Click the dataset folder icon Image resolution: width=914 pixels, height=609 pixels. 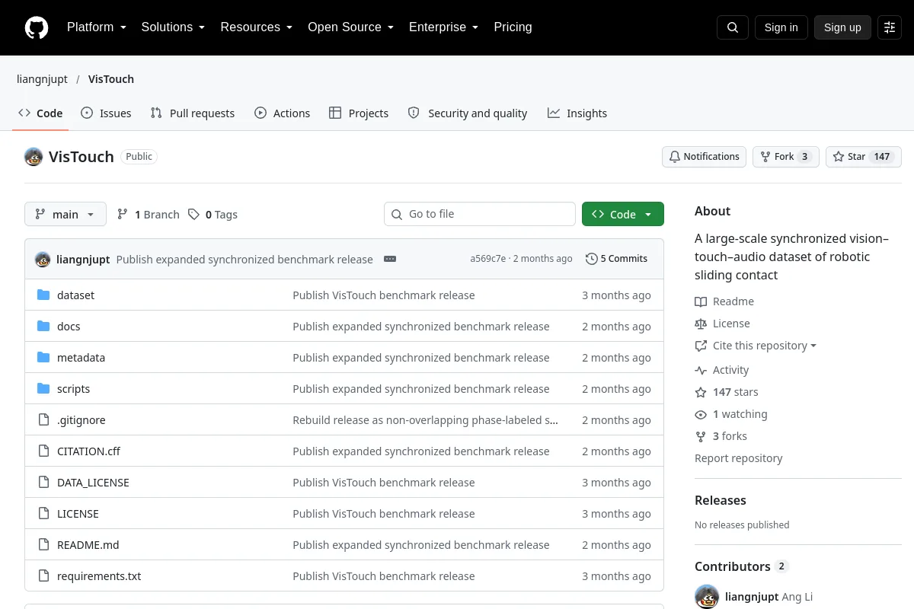coord(43,295)
